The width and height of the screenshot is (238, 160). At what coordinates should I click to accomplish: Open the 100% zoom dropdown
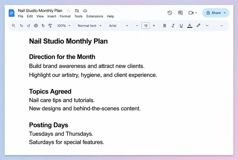click(64, 26)
